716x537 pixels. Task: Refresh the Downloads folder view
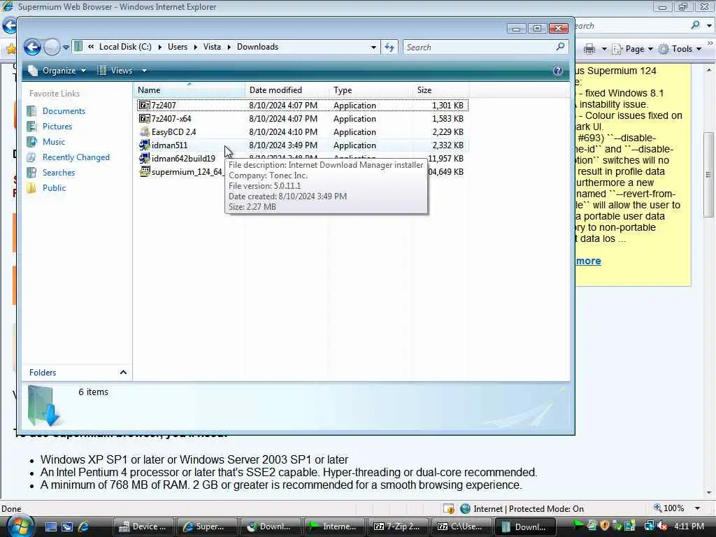coord(389,47)
